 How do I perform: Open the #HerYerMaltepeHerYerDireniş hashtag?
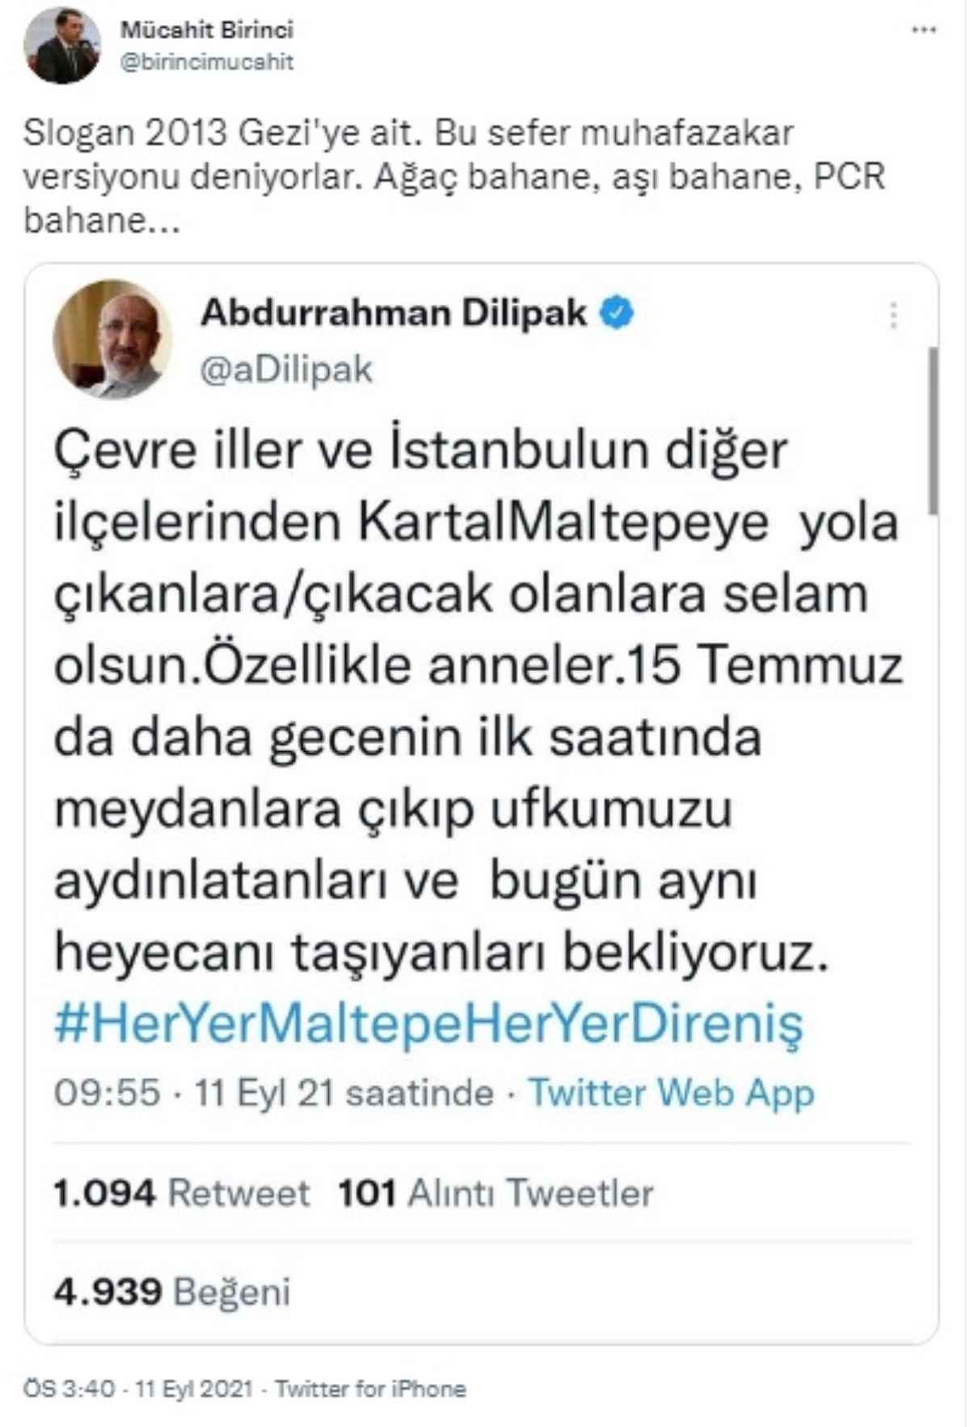tap(429, 1024)
